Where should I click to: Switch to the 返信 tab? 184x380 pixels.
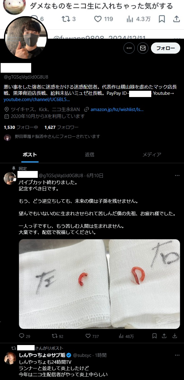[90, 154]
